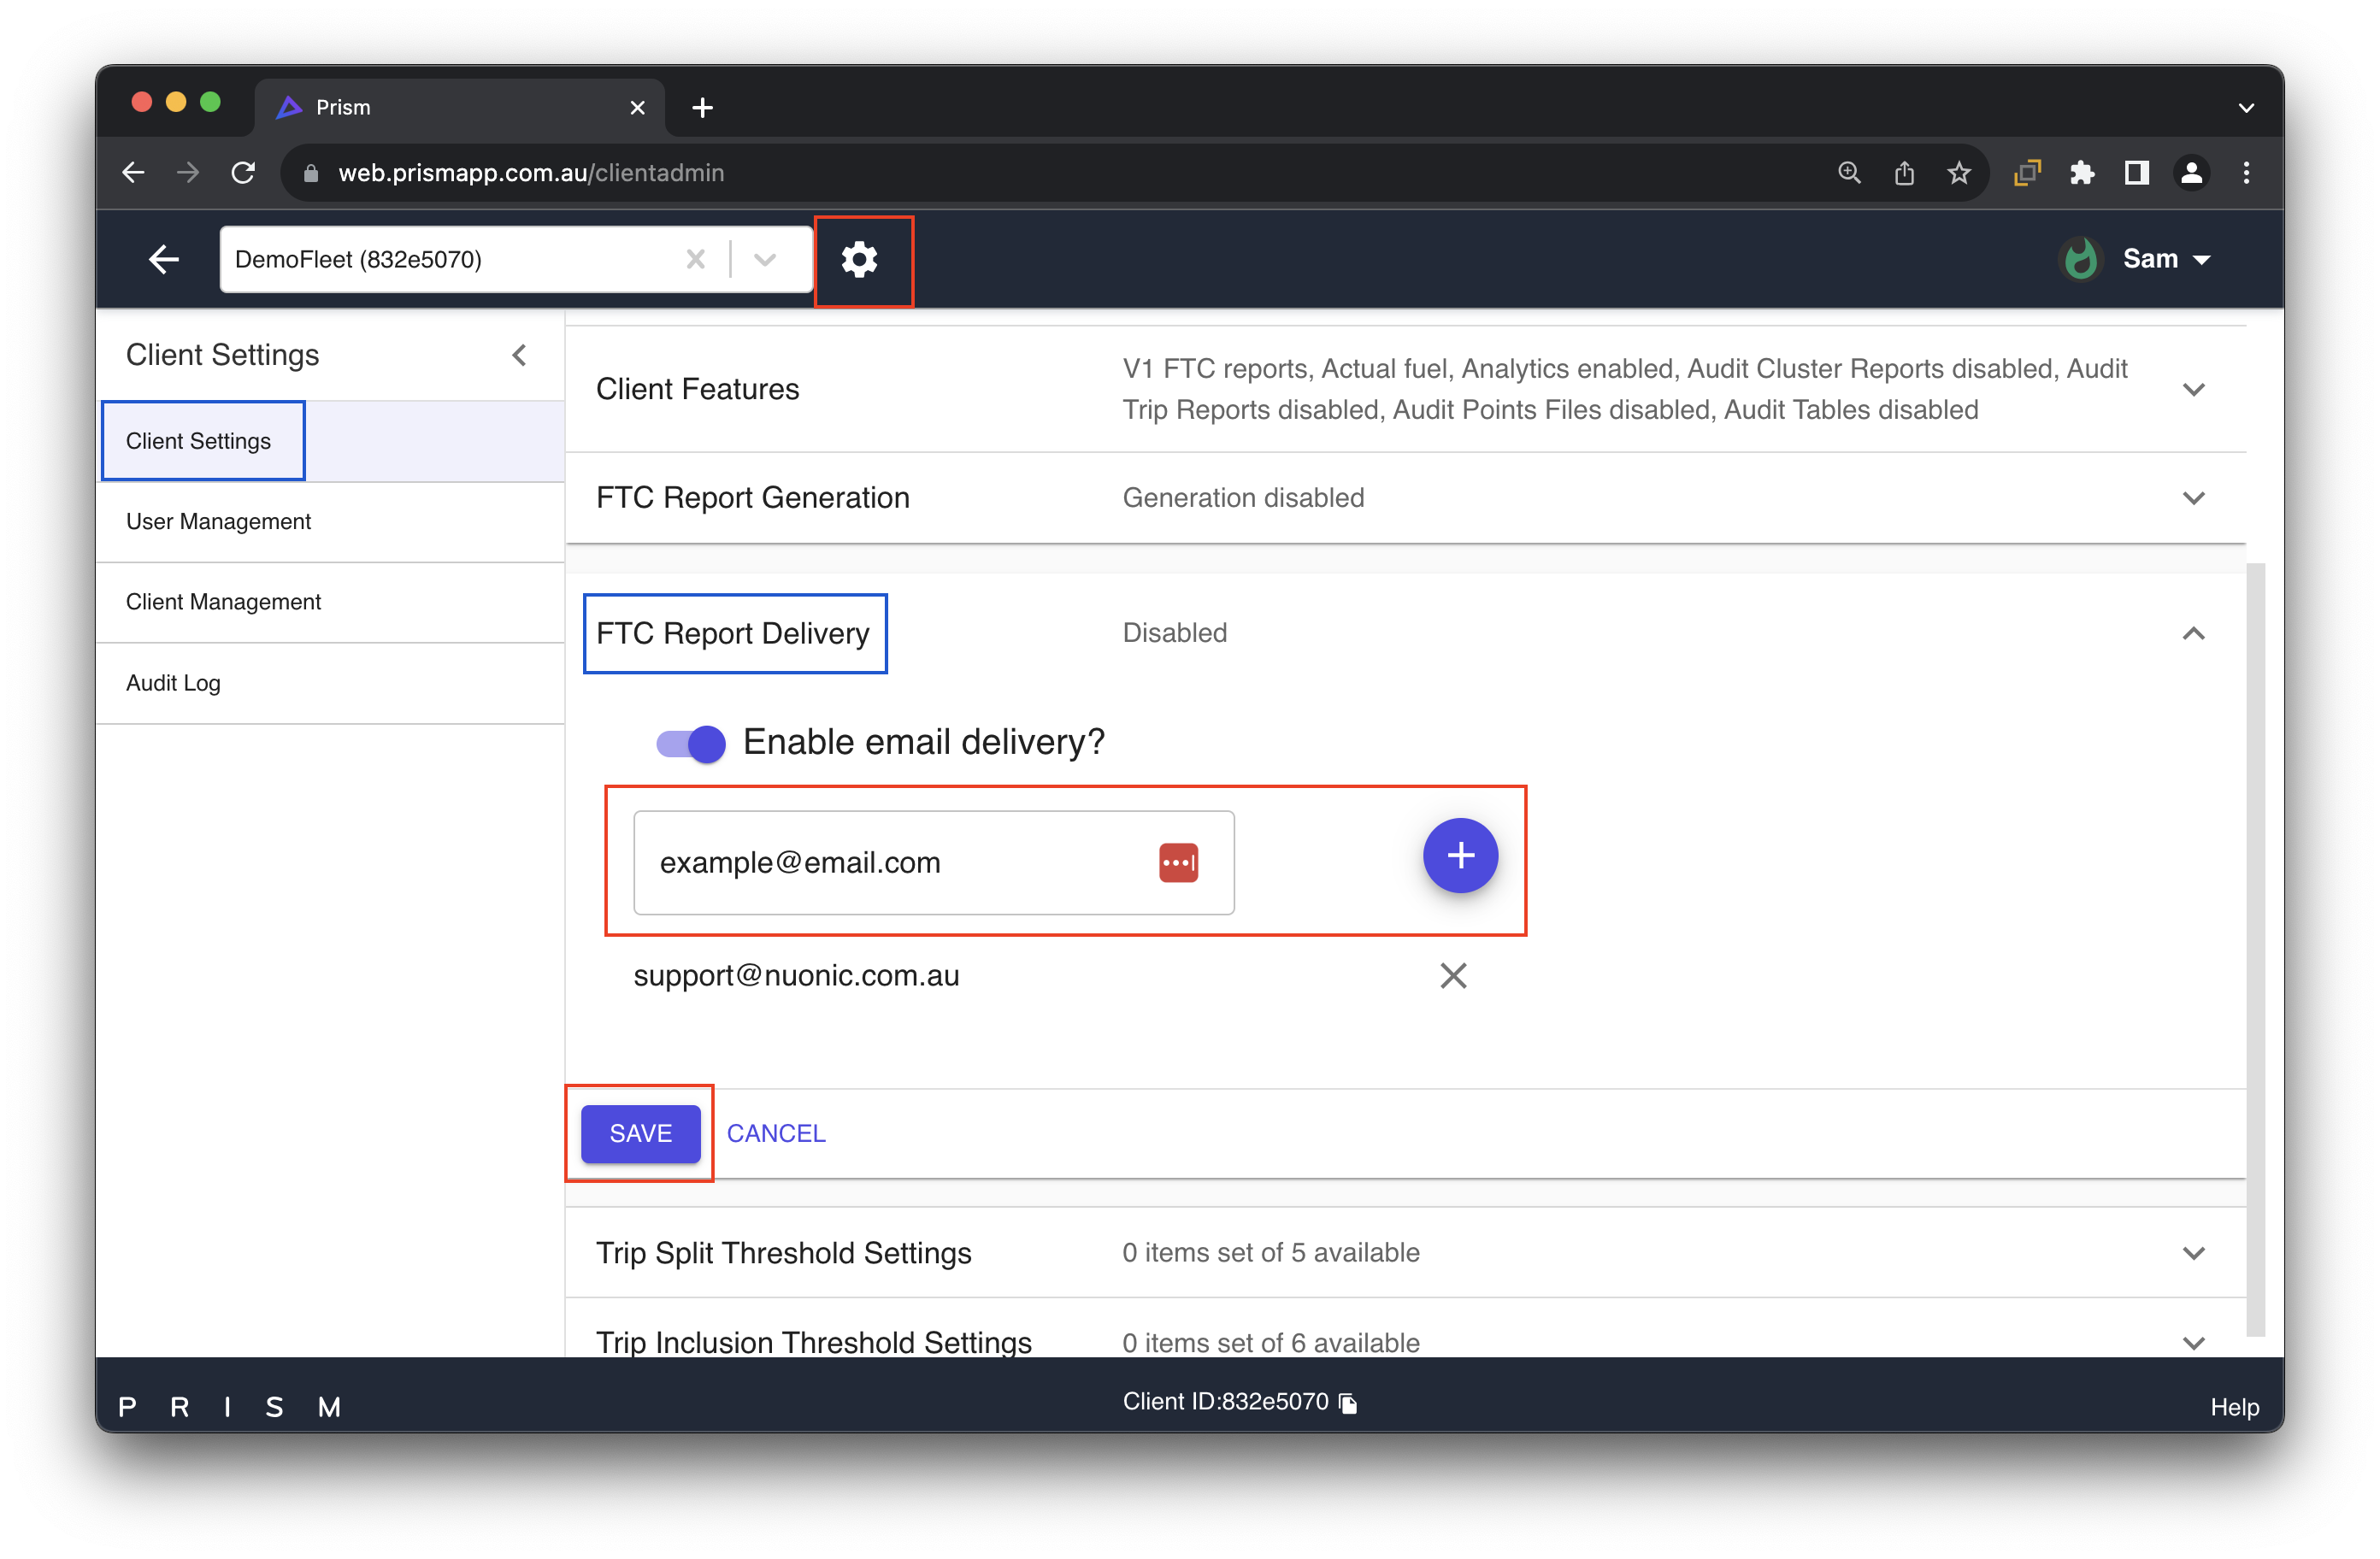Image resolution: width=2380 pixels, height=1559 pixels.
Task: Copy Client ID using footer copy icon
Action: tap(1348, 1403)
